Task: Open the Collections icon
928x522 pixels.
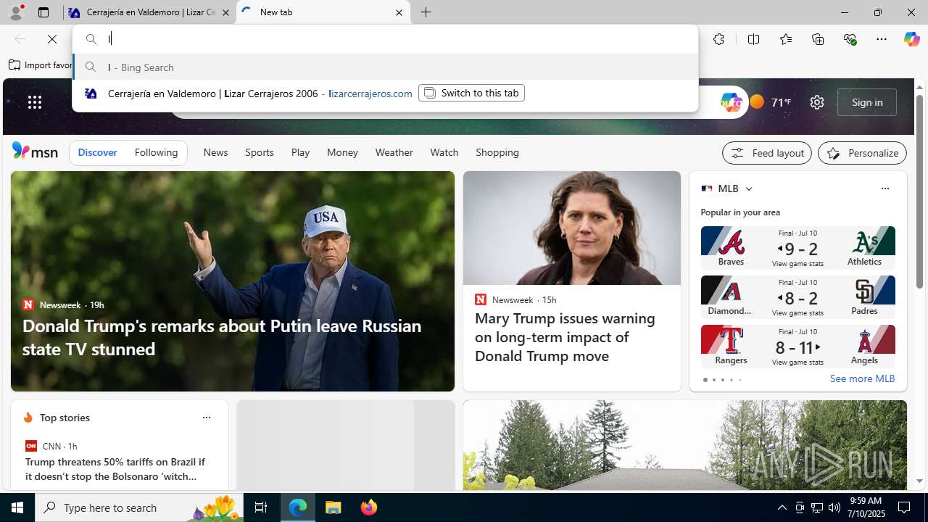Action: [818, 39]
